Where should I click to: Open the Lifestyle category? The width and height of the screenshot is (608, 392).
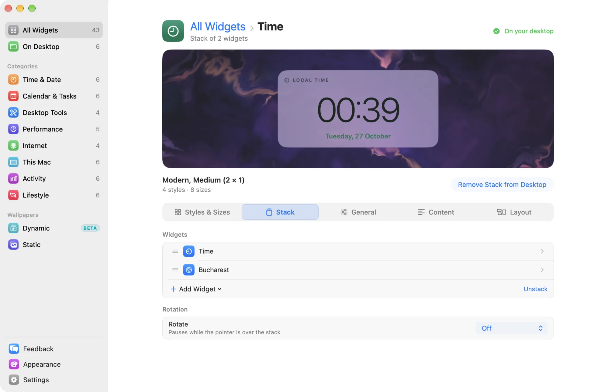coord(54,195)
